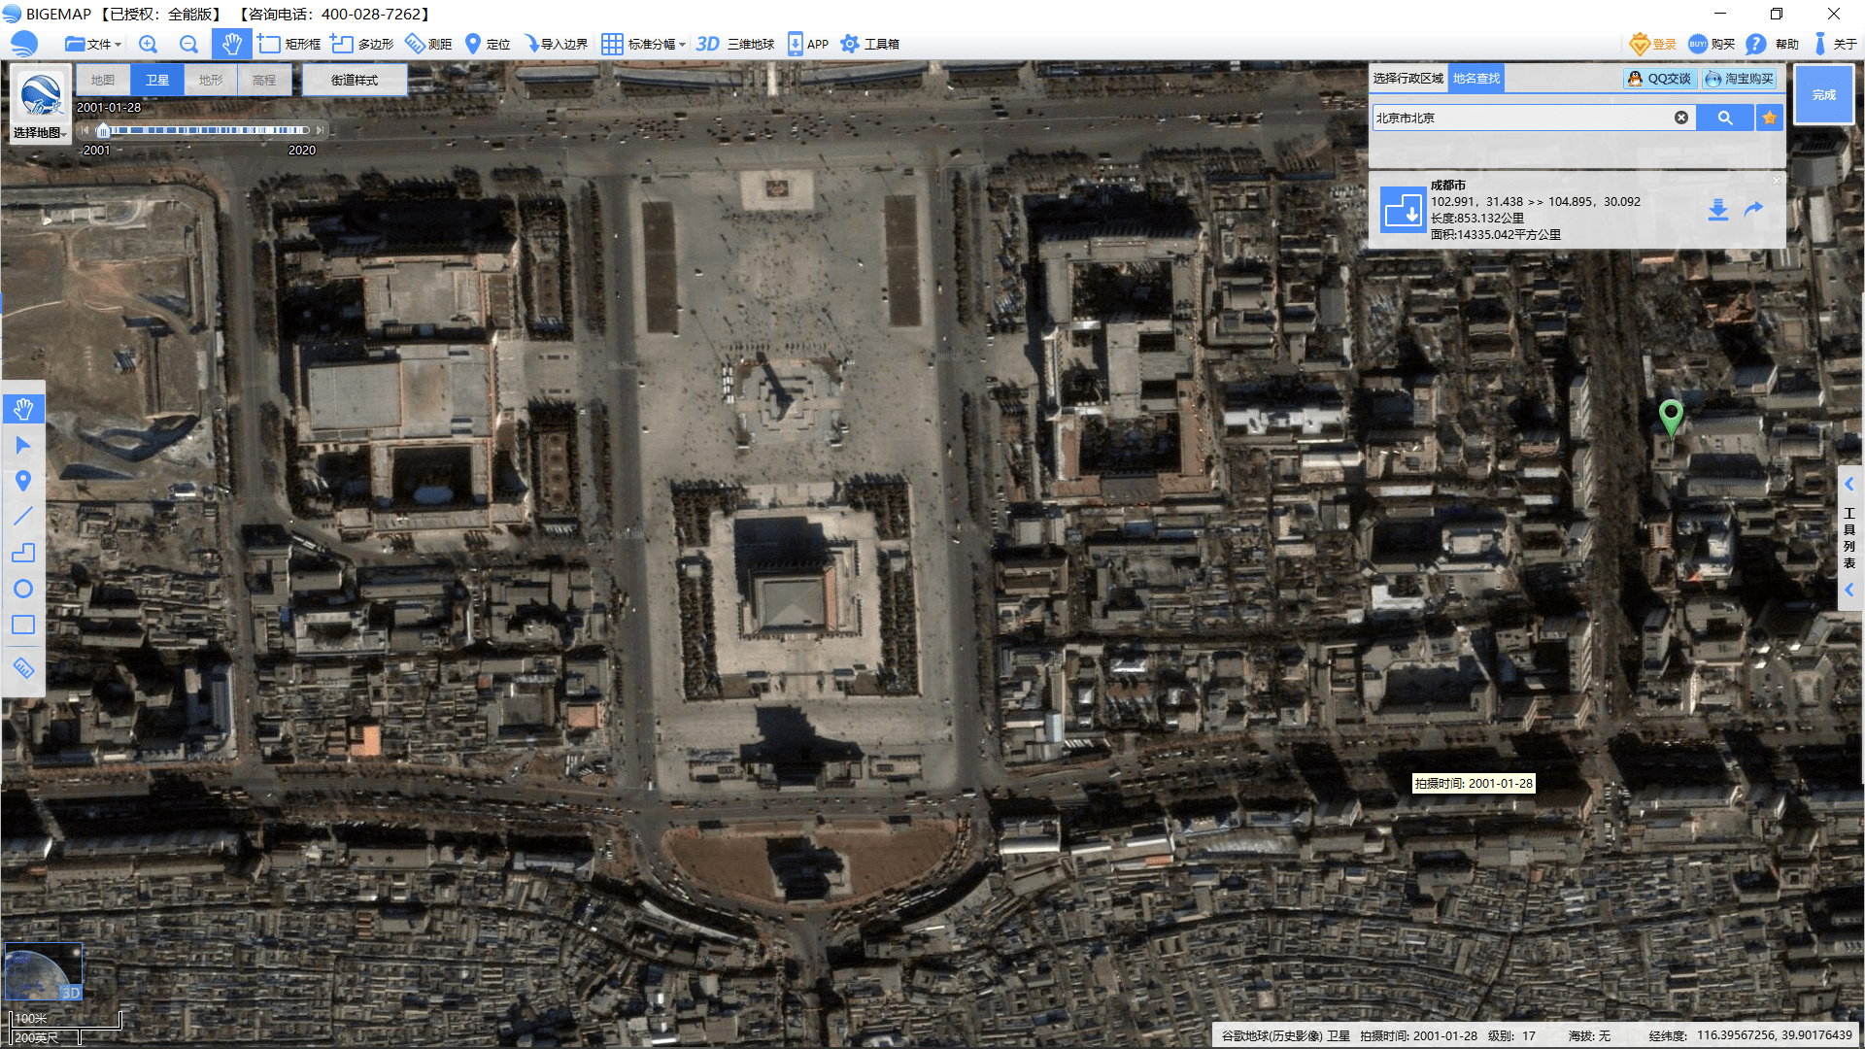Click the zoom in magnifier icon
1865x1049 pixels.
coord(148,44)
